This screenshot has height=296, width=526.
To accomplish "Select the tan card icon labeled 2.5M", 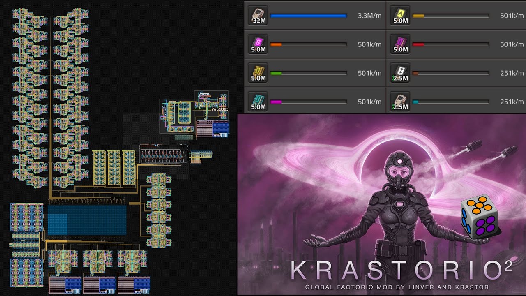I will [401, 102].
